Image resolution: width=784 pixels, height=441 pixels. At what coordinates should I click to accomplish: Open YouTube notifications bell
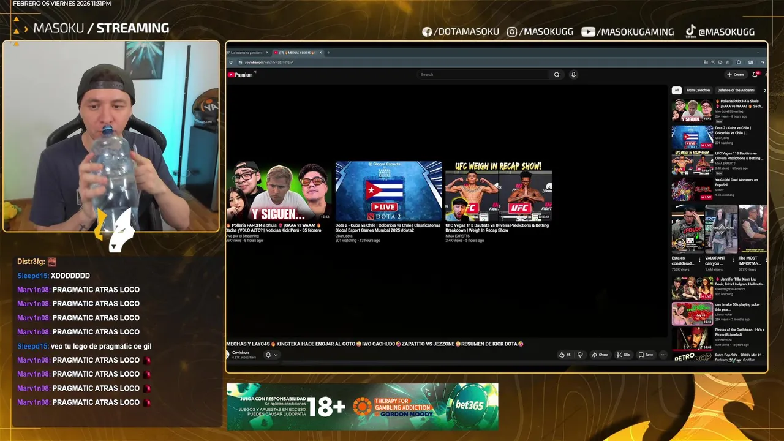tap(755, 75)
